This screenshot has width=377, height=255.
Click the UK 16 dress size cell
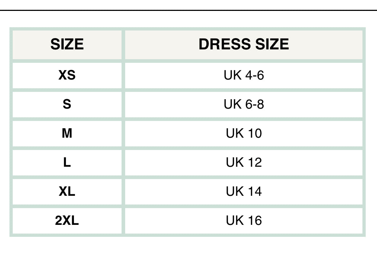pyautogui.click(x=243, y=220)
